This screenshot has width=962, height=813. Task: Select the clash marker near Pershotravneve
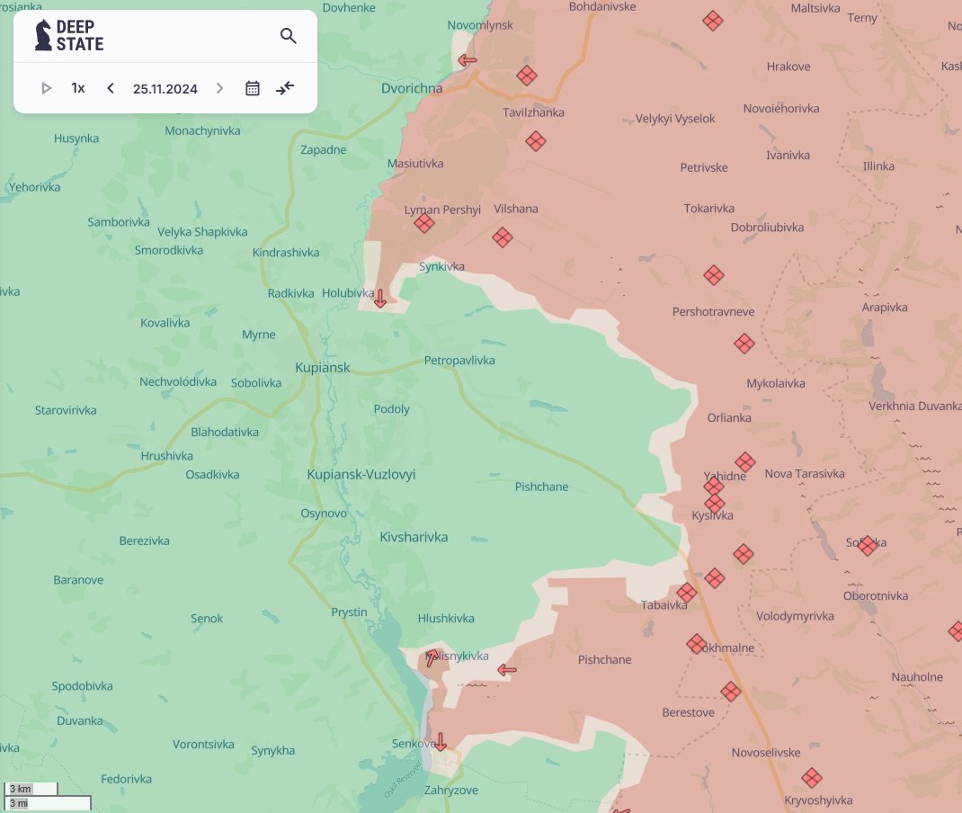pyautogui.click(x=713, y=275)
